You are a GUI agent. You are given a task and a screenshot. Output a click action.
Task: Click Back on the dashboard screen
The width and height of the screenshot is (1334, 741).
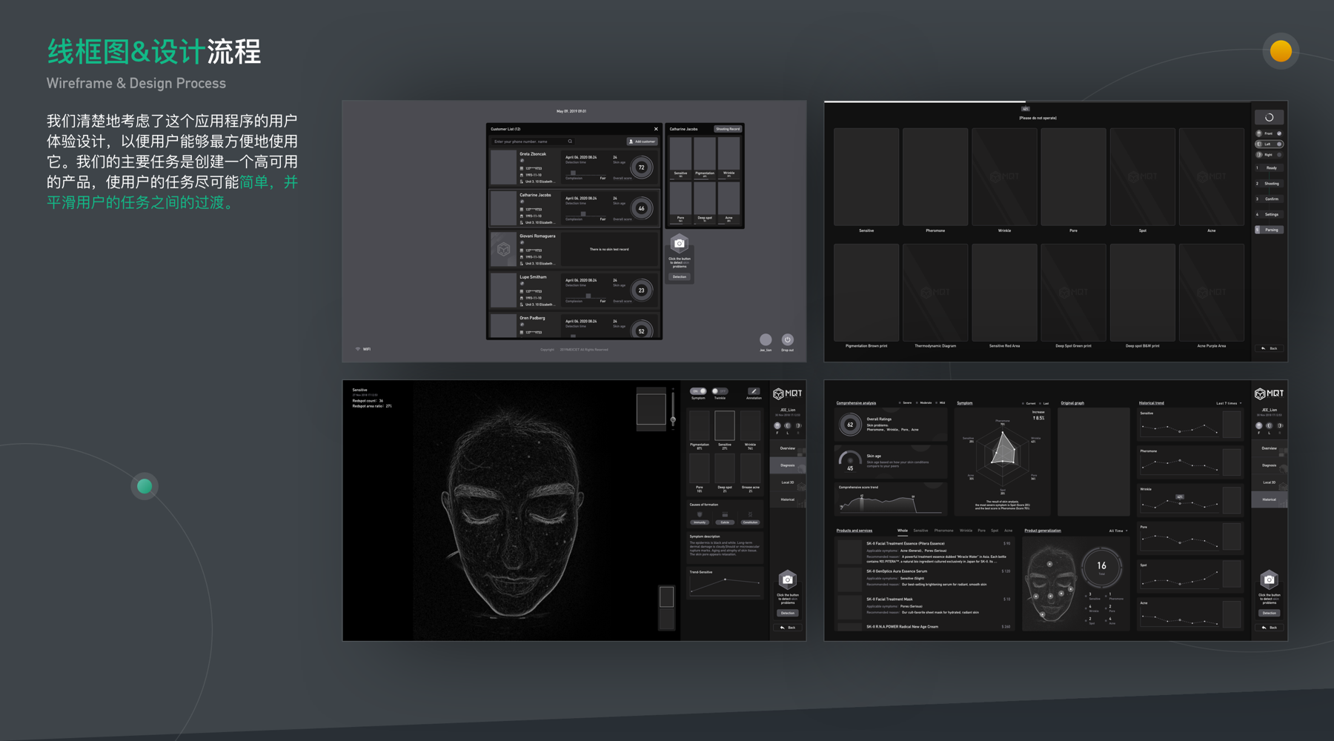[1270, 628]
